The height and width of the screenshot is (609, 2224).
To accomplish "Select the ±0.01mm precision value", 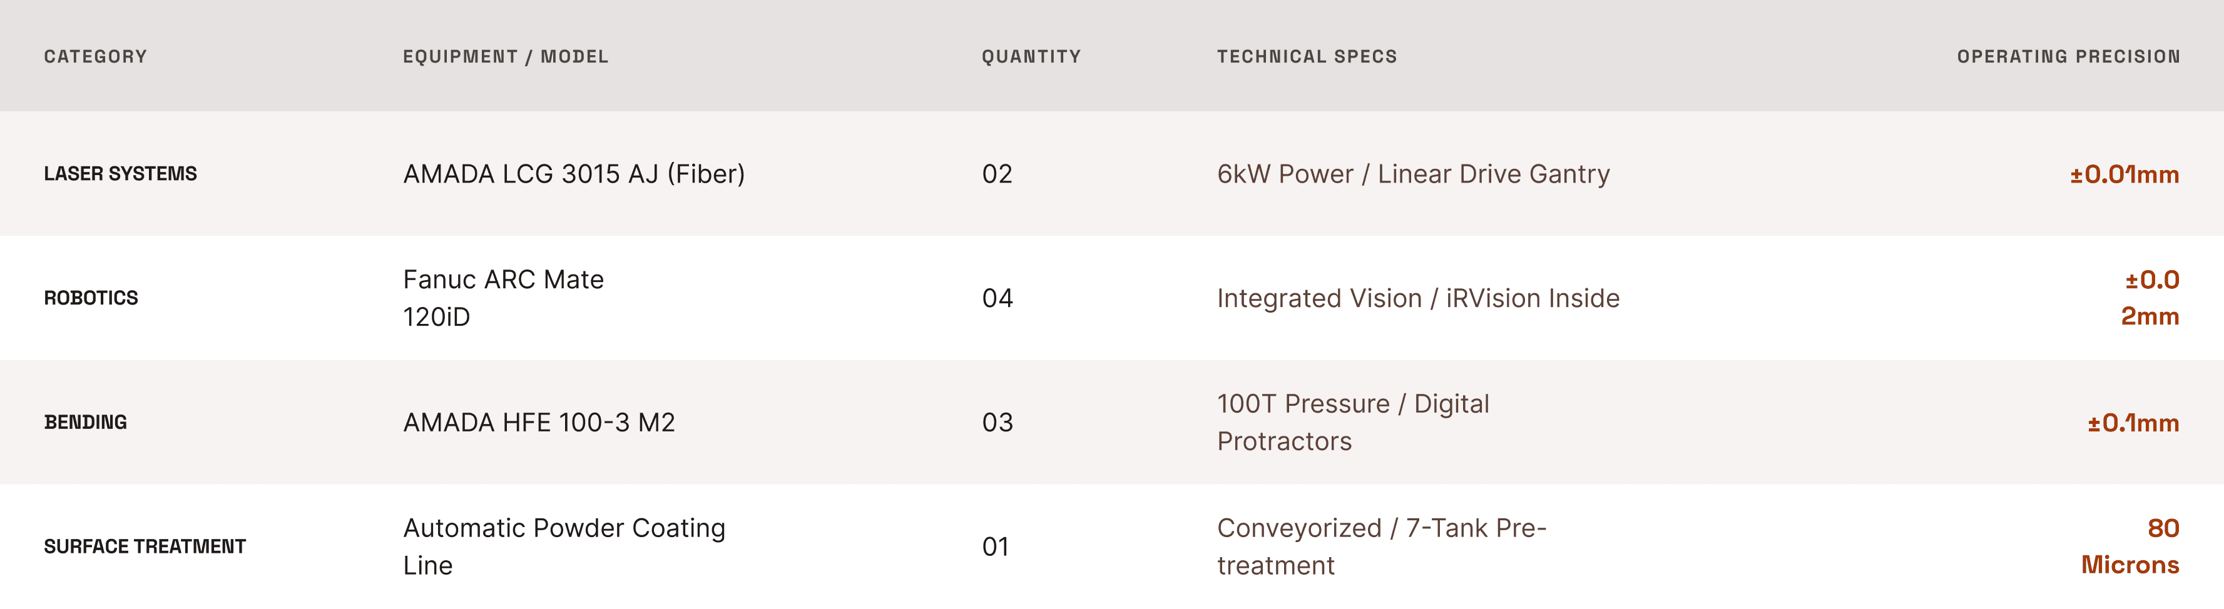I will pyautogui.click(x=2124, y=174).
